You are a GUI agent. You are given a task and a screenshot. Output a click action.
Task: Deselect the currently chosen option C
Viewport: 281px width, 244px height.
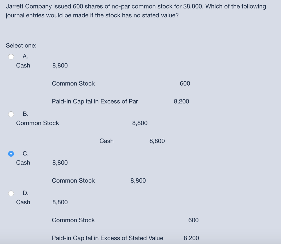[x=11, y=154]
